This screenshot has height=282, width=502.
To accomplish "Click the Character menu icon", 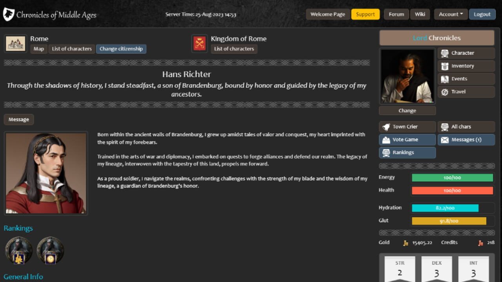I will 445,53.
